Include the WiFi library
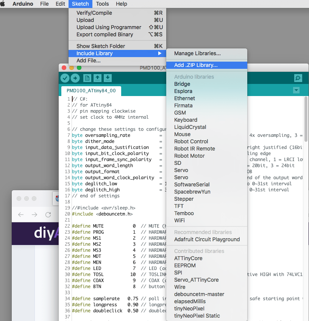Image resolution: width=309 pixels, height=321 pixels. 207,220
